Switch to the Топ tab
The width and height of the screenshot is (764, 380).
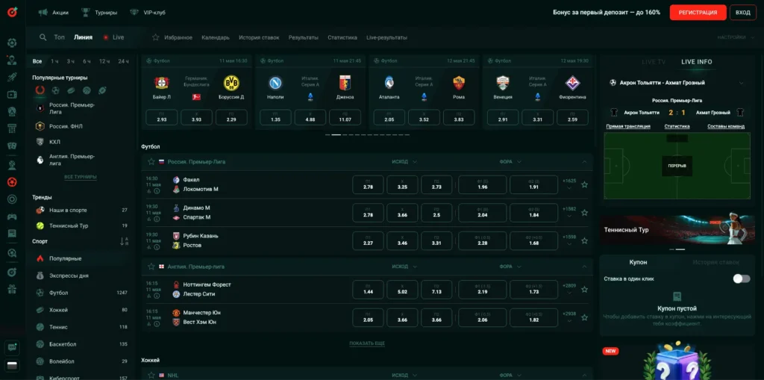pos(59,37)
